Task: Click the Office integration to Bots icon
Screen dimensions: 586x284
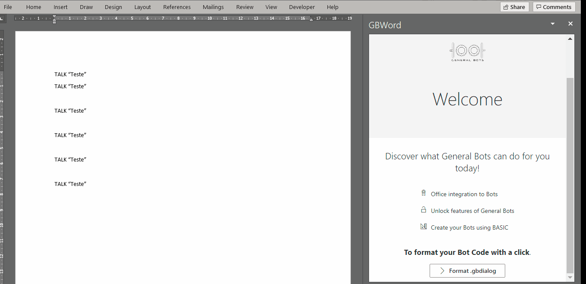Action: tap(424, 193)
